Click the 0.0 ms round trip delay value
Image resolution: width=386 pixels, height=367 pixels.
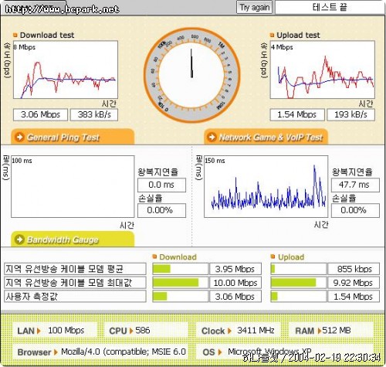[x=161, y=185]
